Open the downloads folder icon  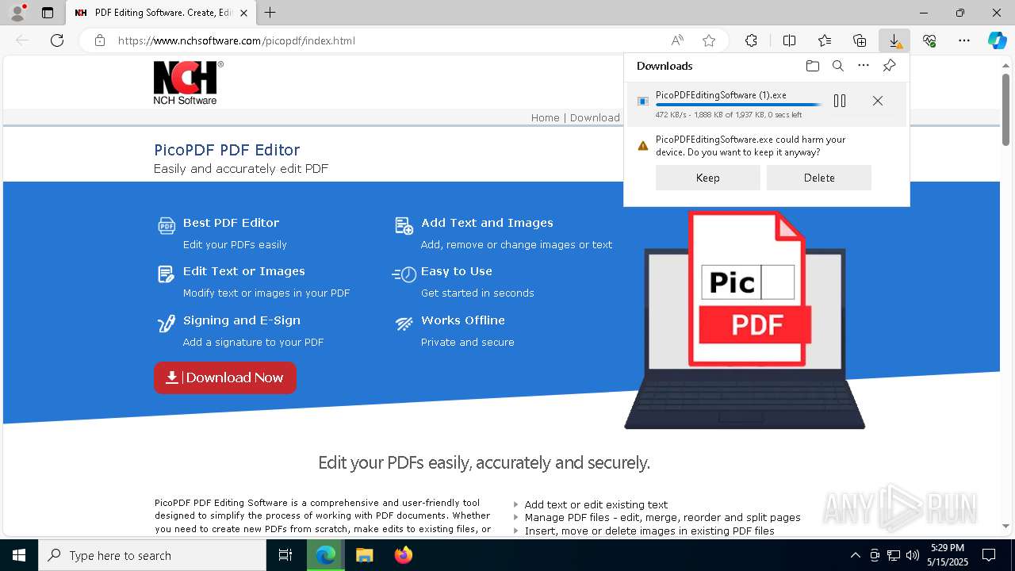[x=813, y=66]
